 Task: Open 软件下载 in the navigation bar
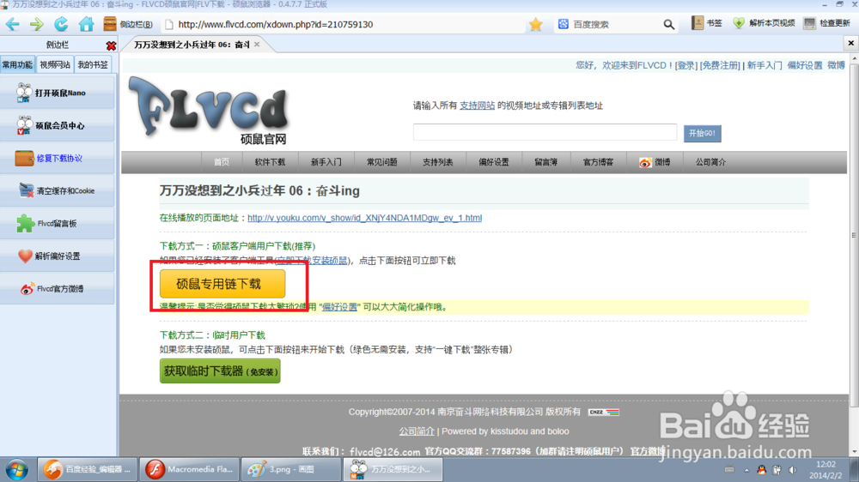tap(270, 162)
